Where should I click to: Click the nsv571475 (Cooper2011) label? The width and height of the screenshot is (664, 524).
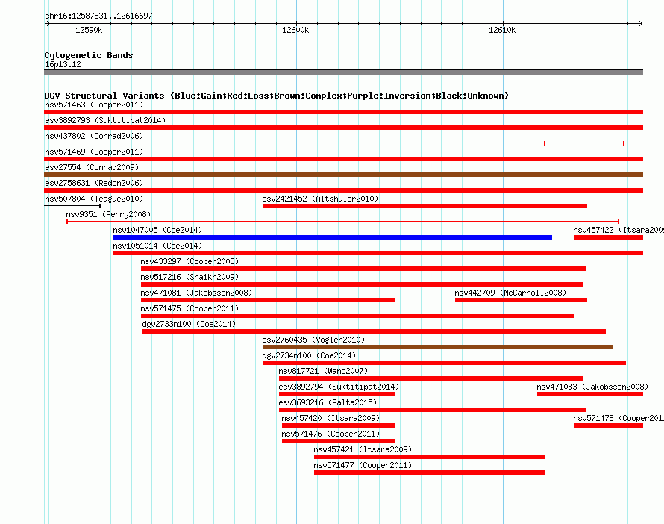190,308
